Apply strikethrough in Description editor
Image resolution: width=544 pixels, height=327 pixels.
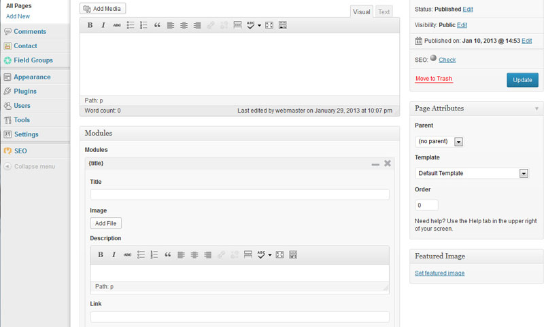128,254
